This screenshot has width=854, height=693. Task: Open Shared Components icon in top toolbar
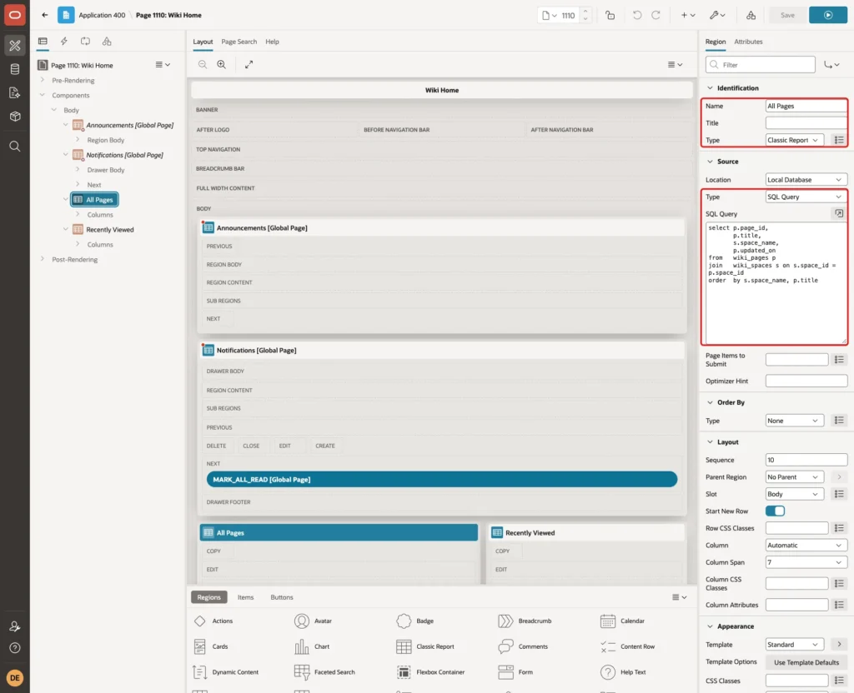point(751,15)
